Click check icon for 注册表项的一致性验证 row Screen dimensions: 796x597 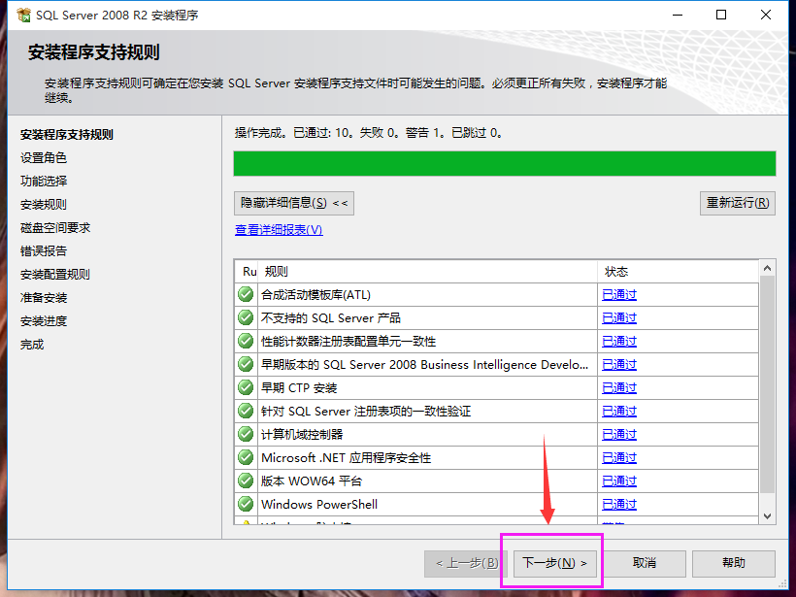pos(246,411)
